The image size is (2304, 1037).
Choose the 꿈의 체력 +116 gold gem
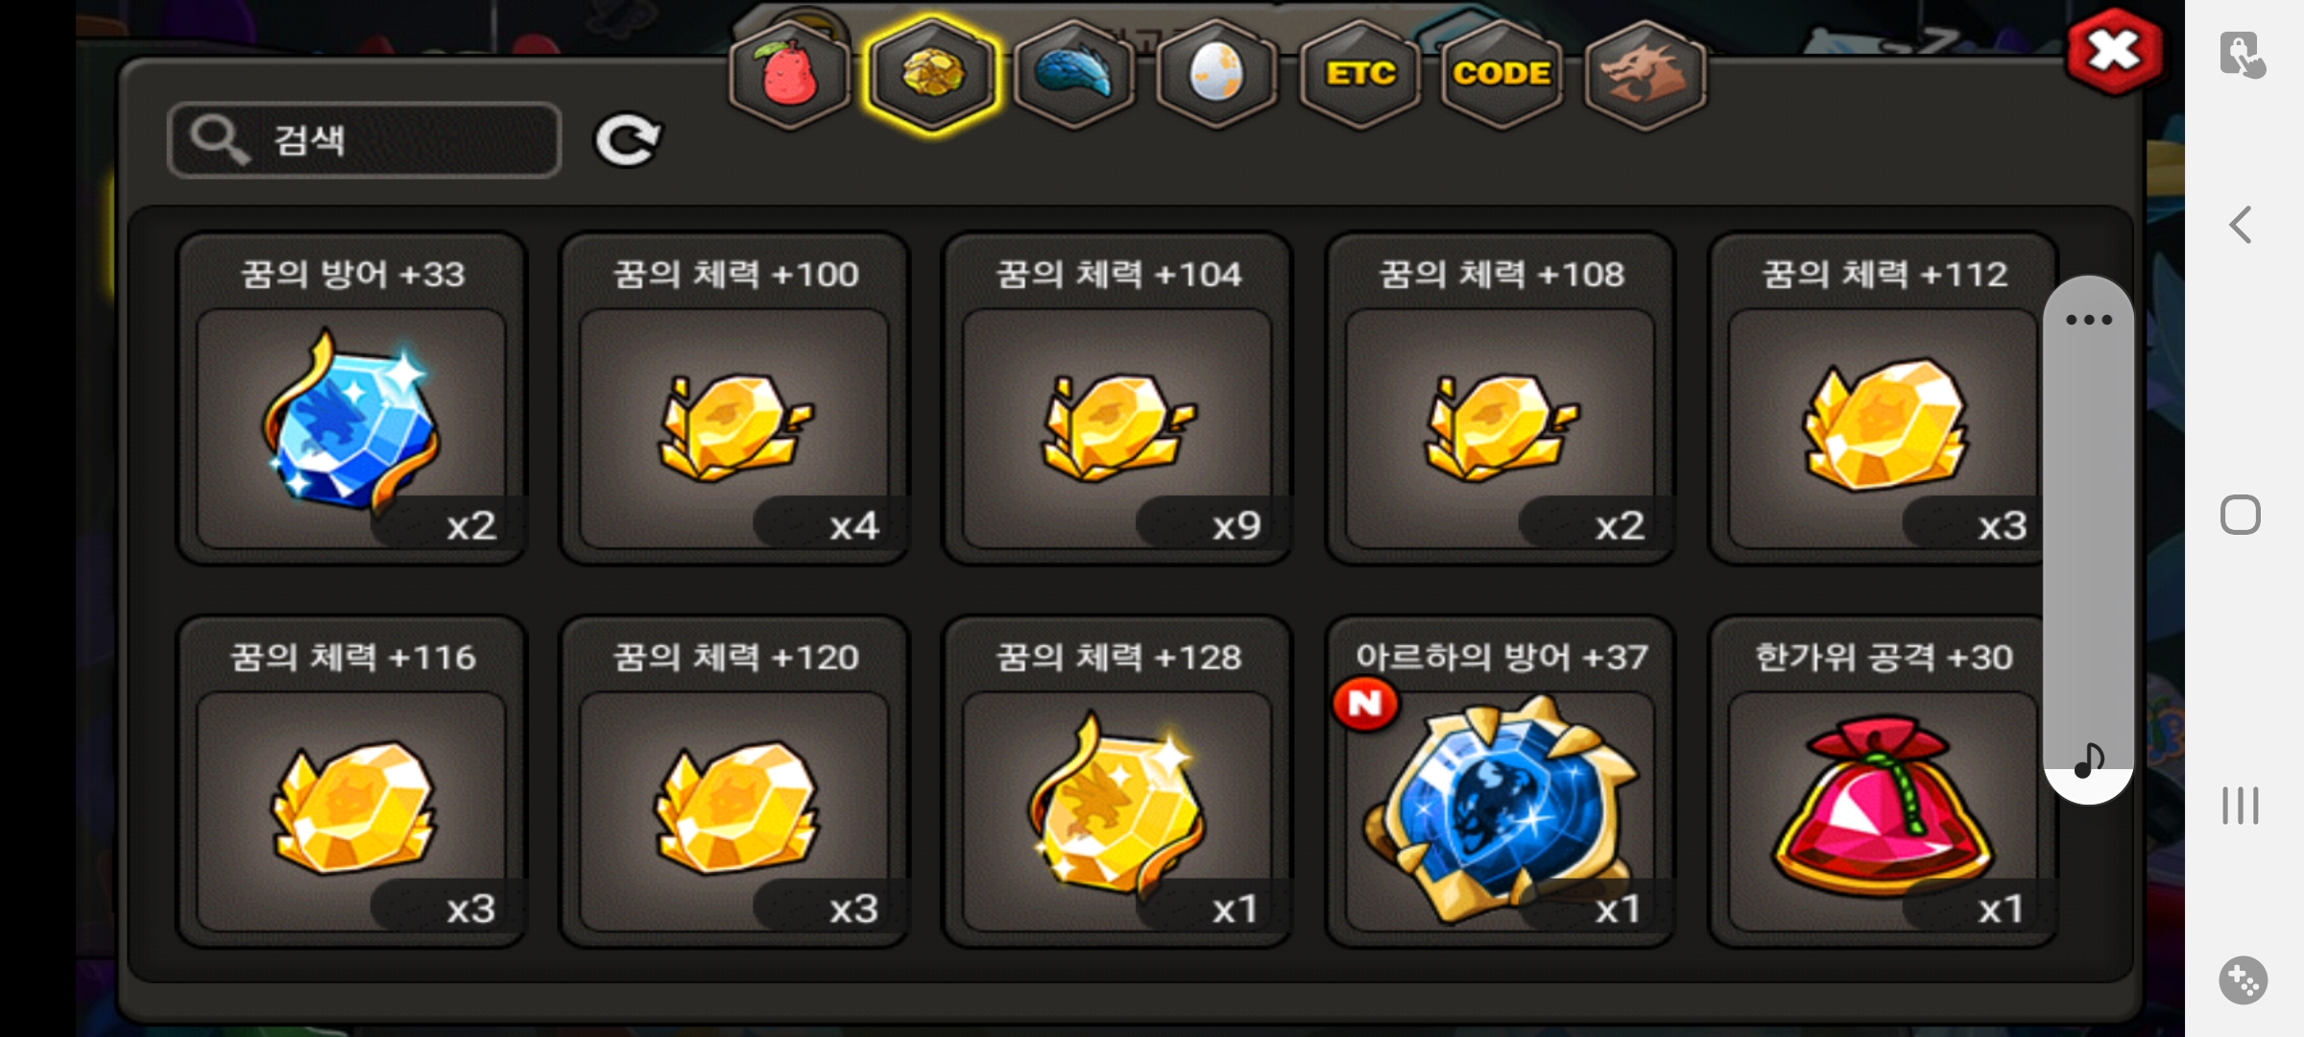point(351,782)
